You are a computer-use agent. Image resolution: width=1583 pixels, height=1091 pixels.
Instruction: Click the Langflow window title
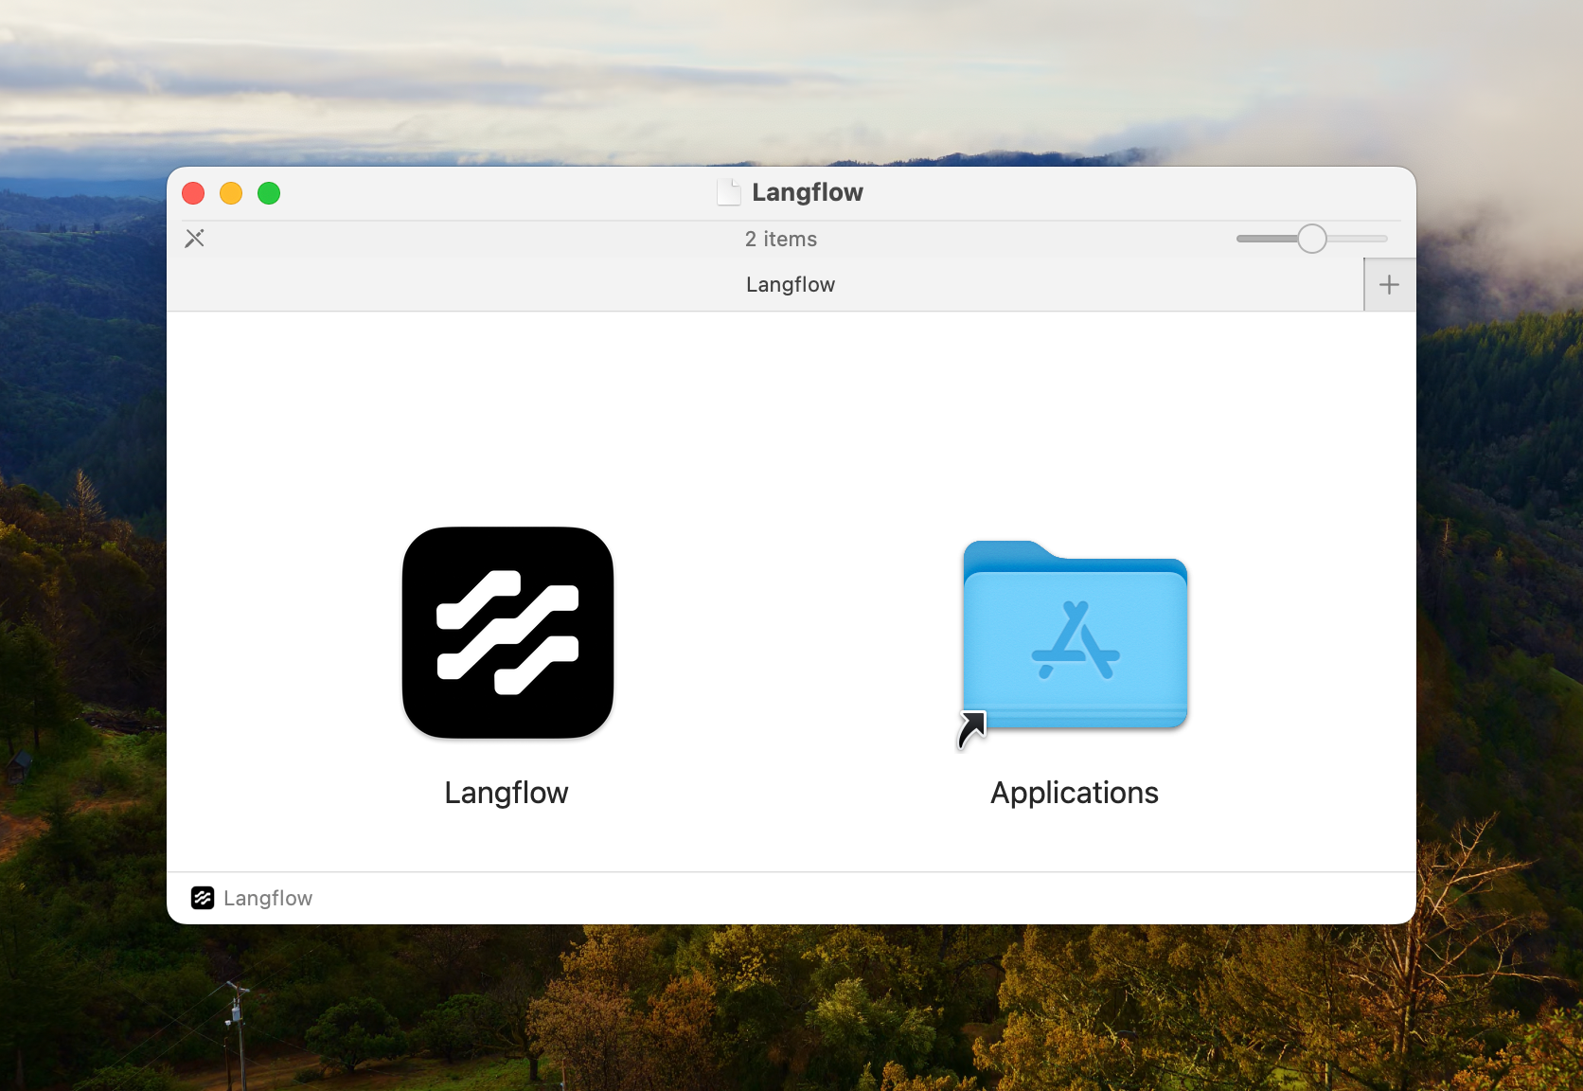[x=808, y=192]
